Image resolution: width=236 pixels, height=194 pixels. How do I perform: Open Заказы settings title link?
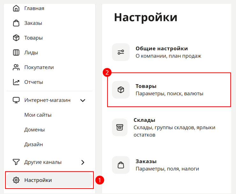pyautogui.click(x=146, y=162)
